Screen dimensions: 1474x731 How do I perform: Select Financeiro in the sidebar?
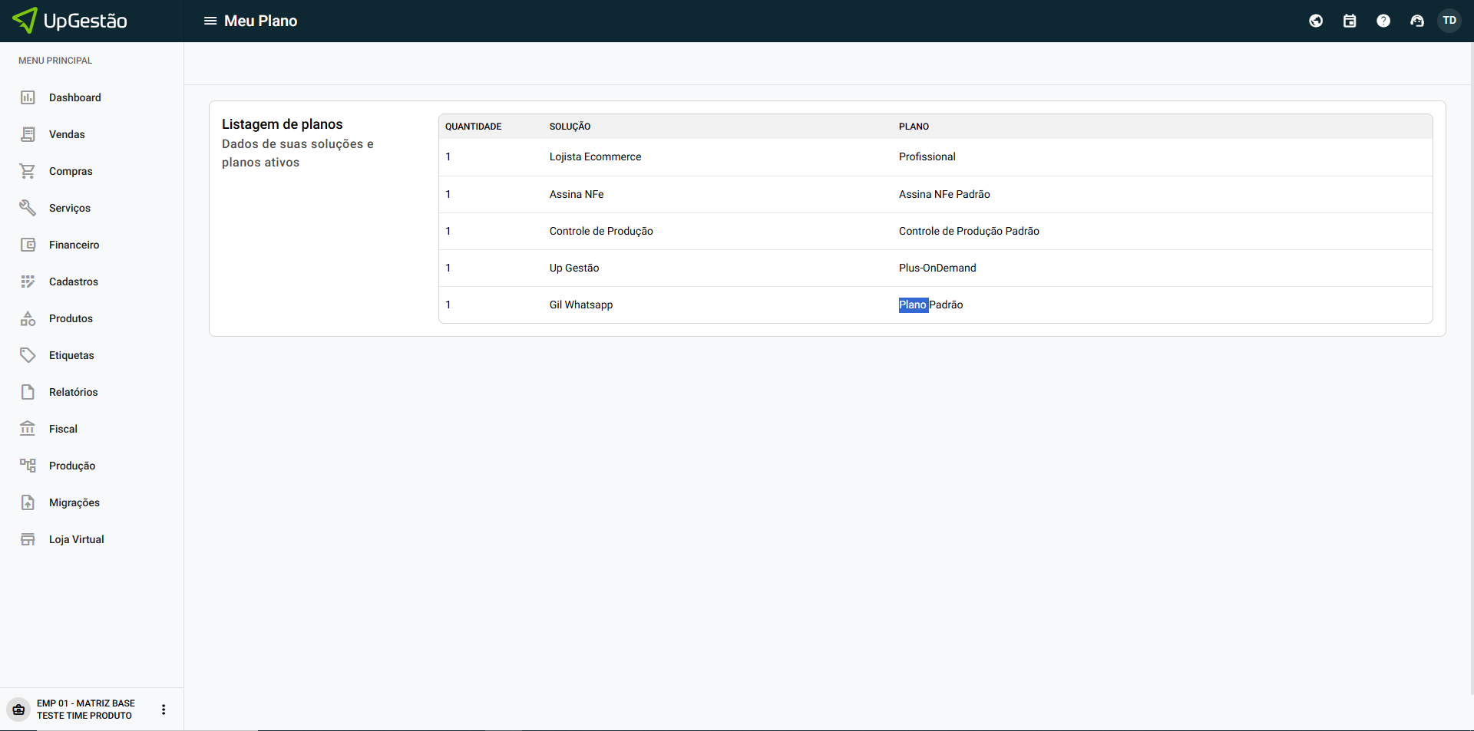(x=74, y=245)
